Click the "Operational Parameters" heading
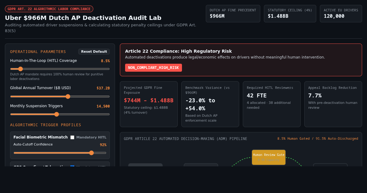This screenshot has width=367, height=193. click(x=38, y=52)
